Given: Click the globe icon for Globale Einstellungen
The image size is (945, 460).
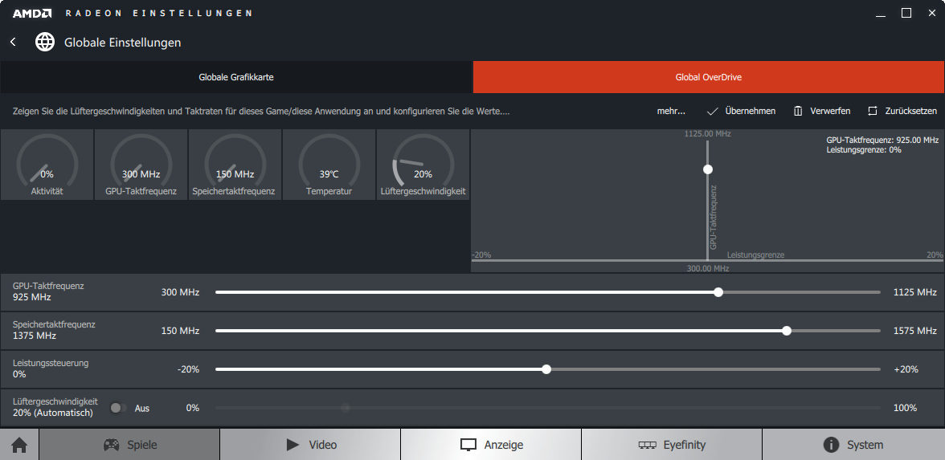Looking at the screenshot, I should pyautogui.click(x=45, y=42).
